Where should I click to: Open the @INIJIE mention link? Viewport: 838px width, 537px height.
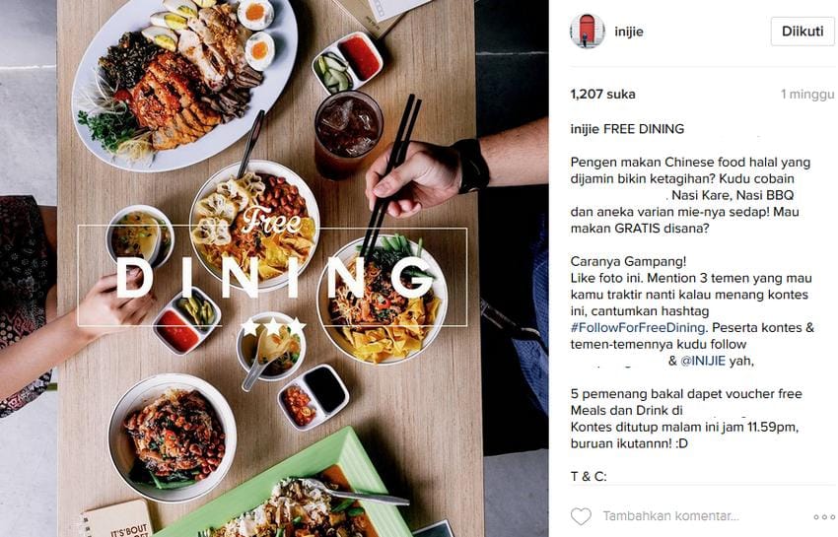pyautogui.click(x=702, y=361)
